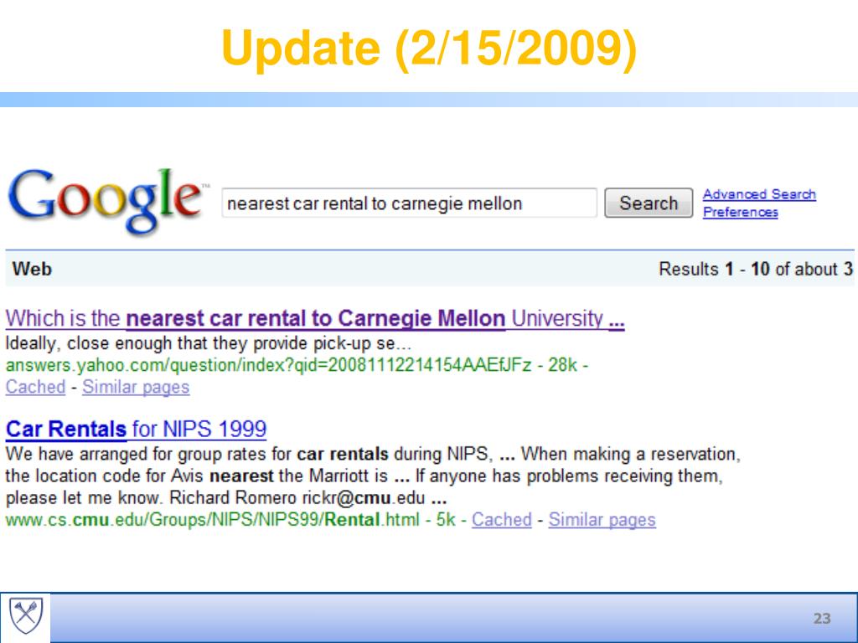Select the Web results tab label
The height and width of the screenshot is (643, 858).
32,269
